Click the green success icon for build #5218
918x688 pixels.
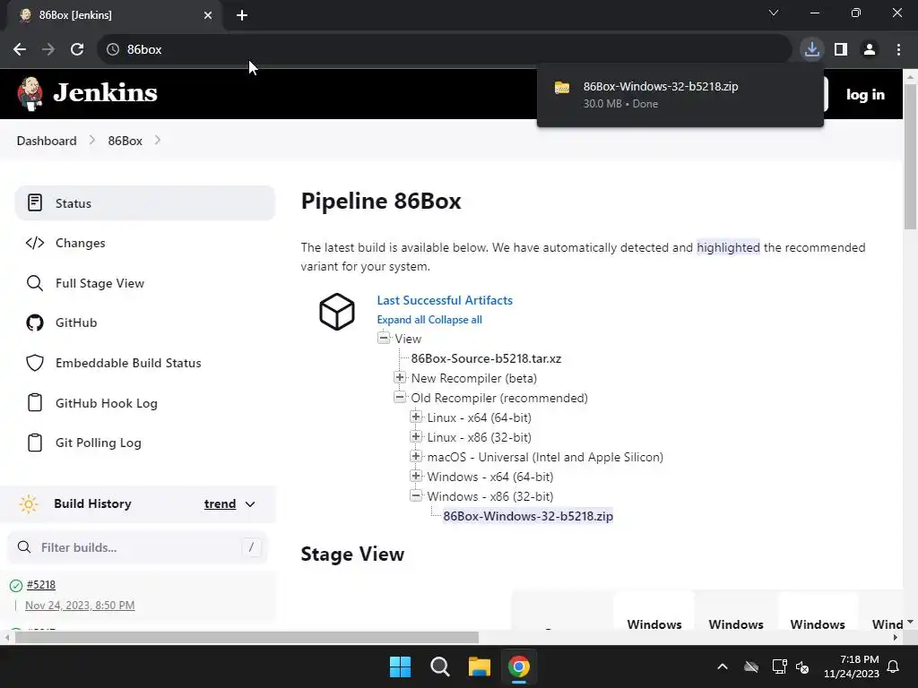point(16,585)
